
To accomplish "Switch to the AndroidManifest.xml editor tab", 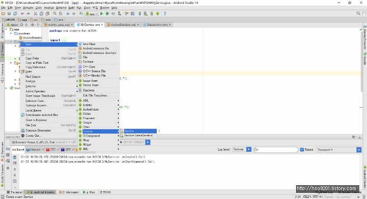I will click(123, 24).
